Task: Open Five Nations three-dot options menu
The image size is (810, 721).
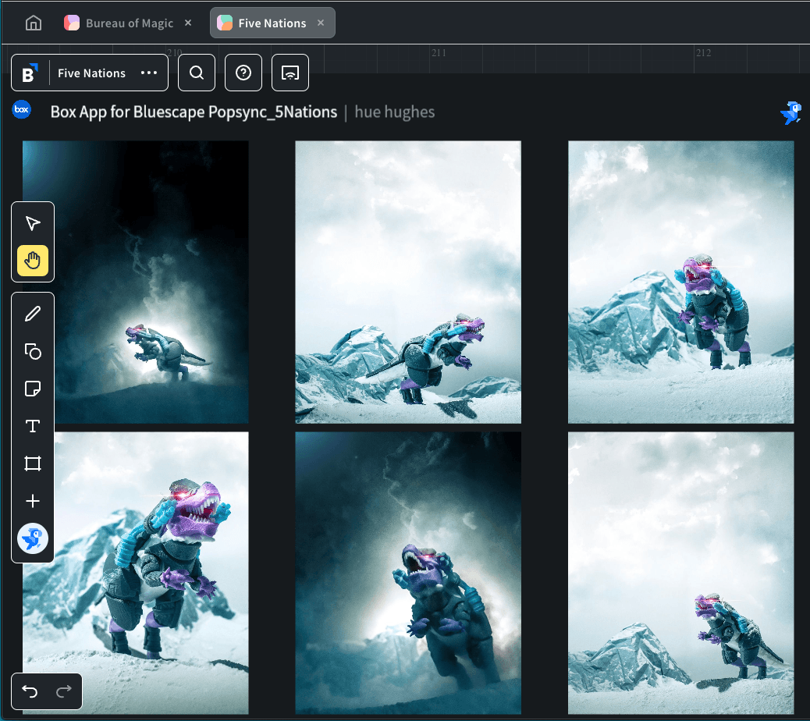Action: click(149, 73)
